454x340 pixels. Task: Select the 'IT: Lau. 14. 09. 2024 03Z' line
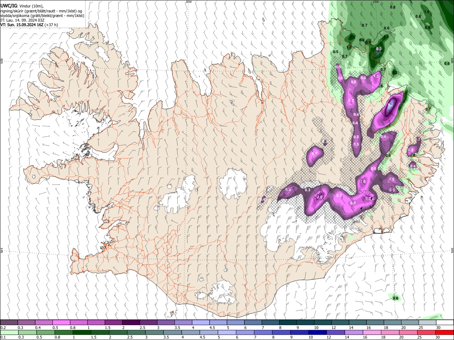pos(22,20)
